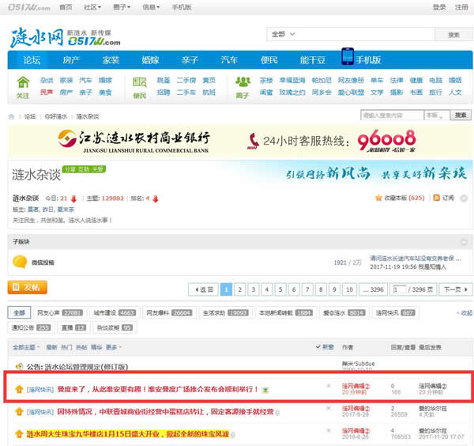Click the home icon in breadcrumb

click(12, 116)
